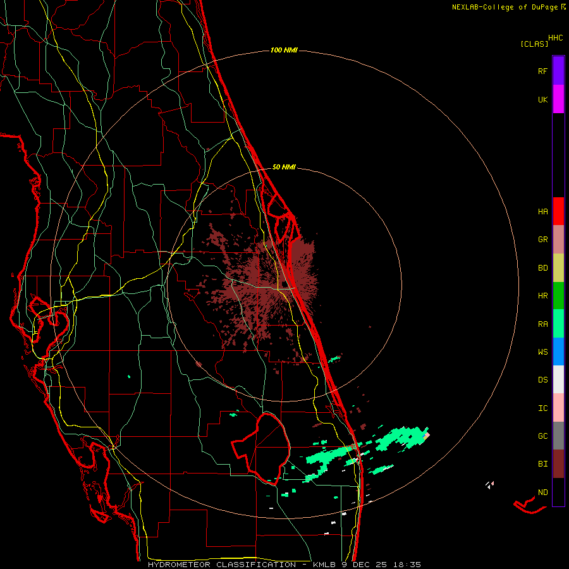569x569 pixels.
Task: Click the HR dark green legend swatch
Action: point(558,296)
